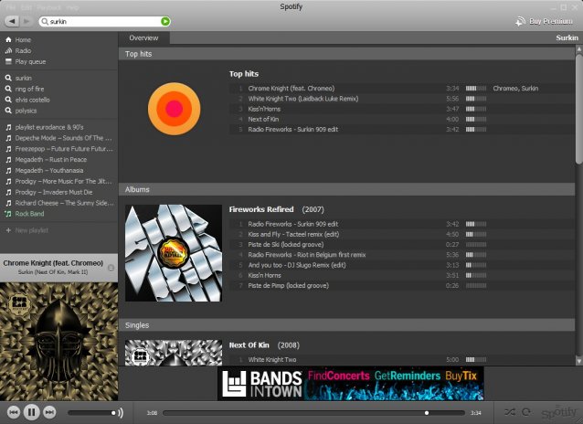Adjust the volume slider
The height and width of the screenshot is (424, 583).
92,413
